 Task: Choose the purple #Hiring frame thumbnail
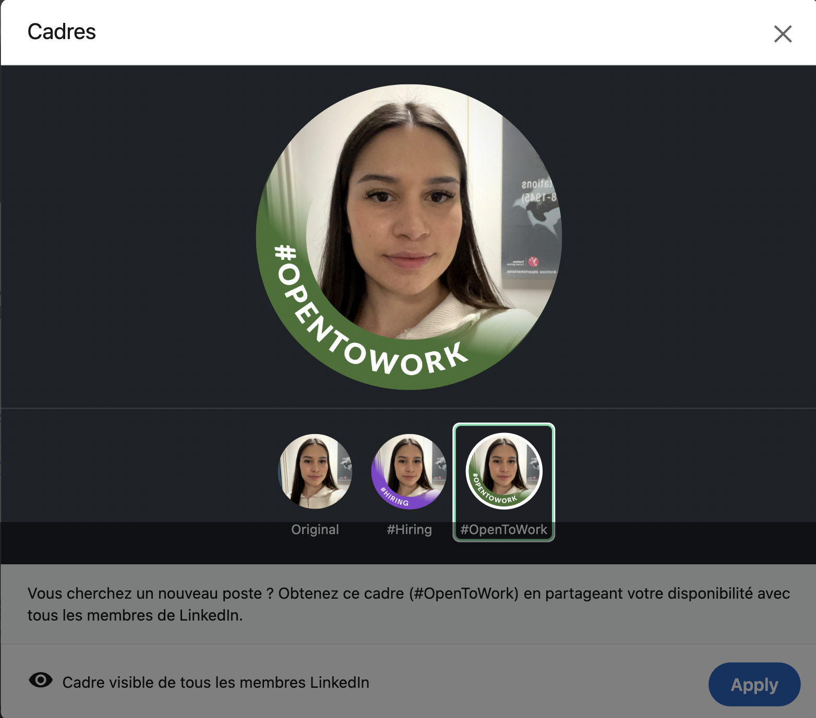pyautogui.click(x=409, y=471)
